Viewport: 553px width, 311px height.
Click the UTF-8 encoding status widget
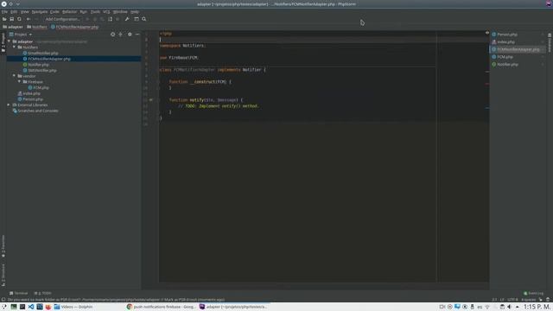coord(512,300)
